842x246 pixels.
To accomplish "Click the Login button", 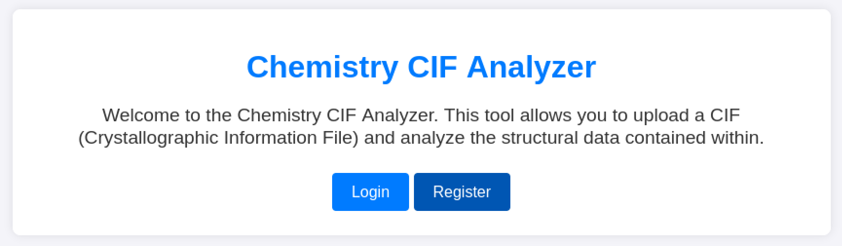I will point(370,192).
